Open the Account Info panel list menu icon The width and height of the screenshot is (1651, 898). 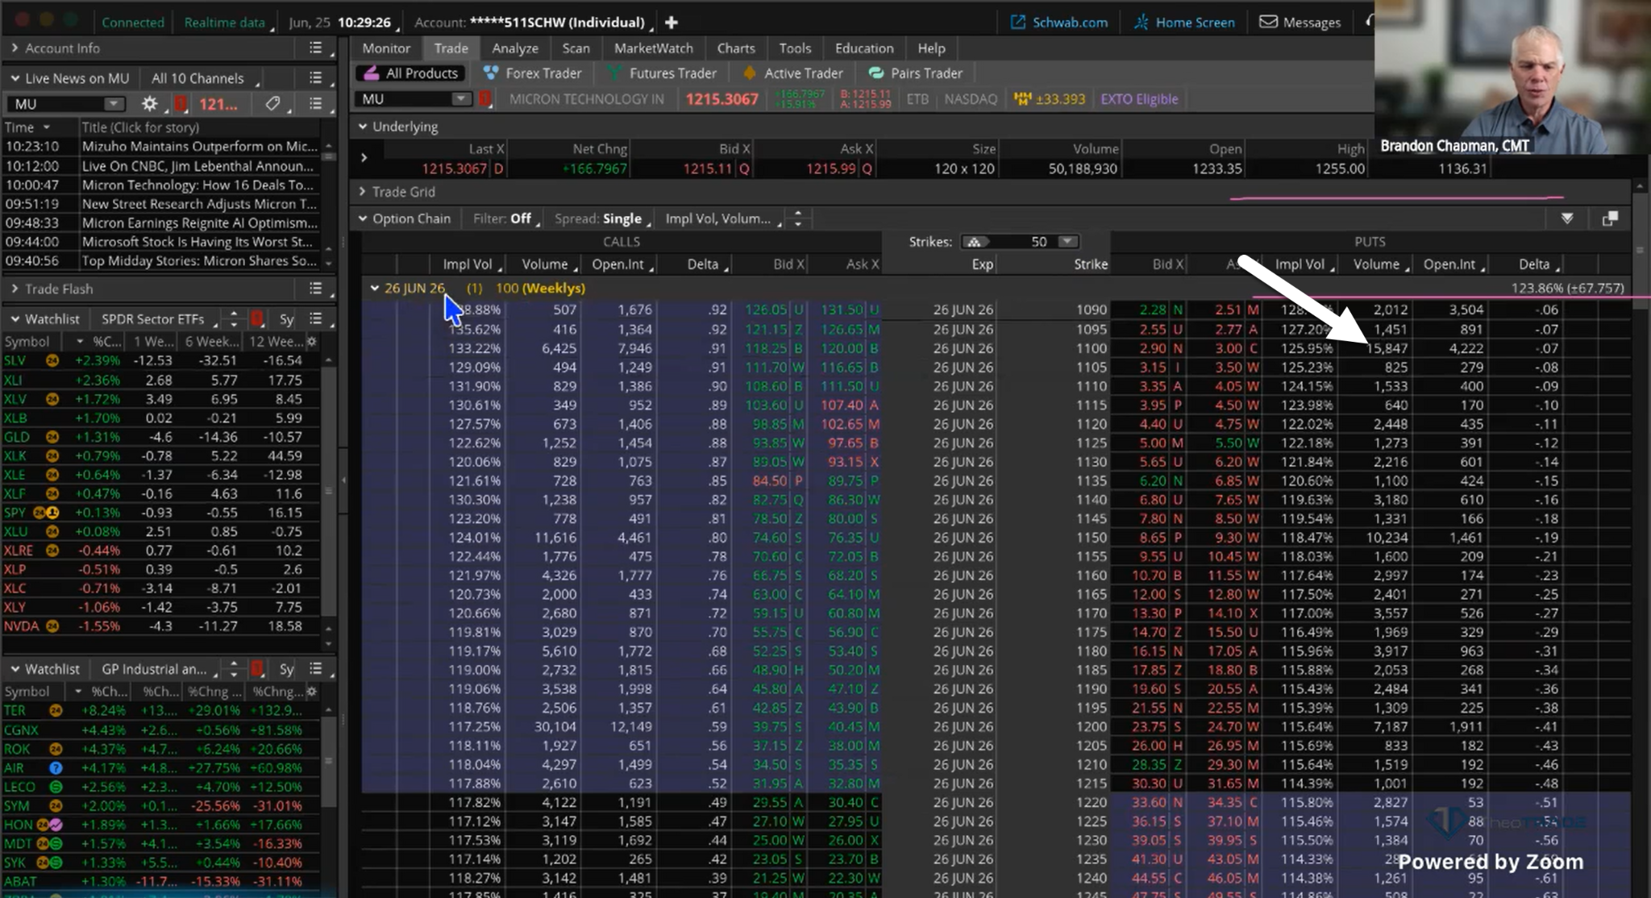coord(315,48)
